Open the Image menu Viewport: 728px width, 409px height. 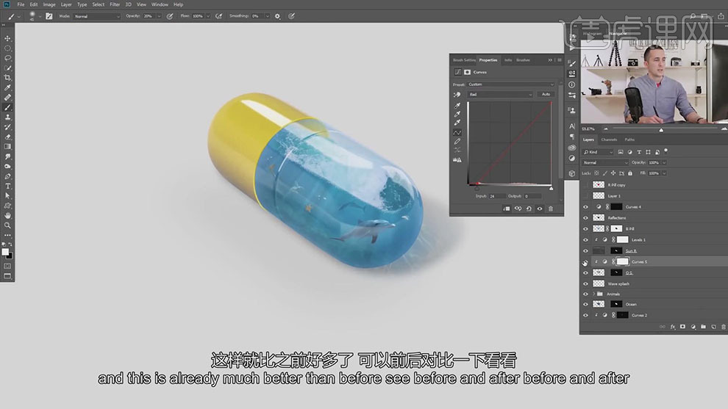pyautogui.click(x=49, y=4)
